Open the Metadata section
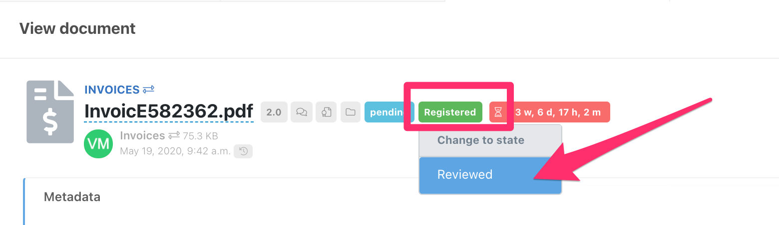Screen dimensions: 779x225 (72, 197)
